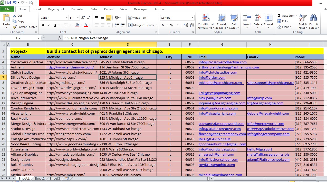Click the AutoSum sigma icon

click(279, 16)
